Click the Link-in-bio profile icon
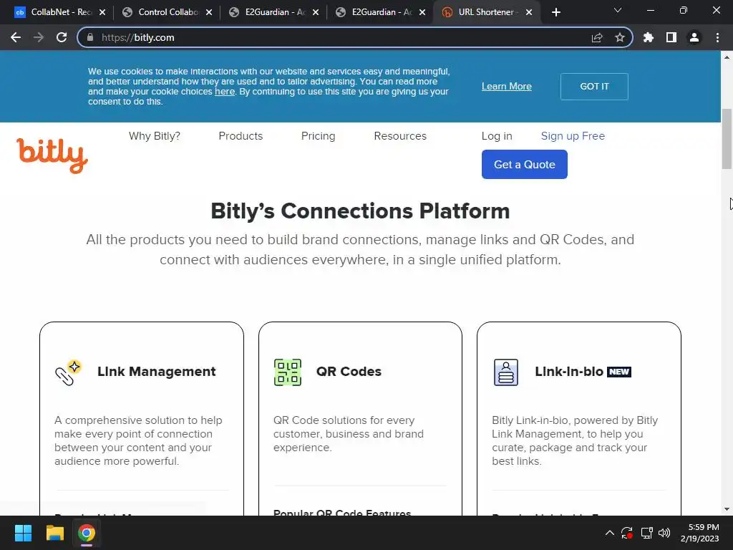This screenshot has height=550, width=733. click(x=506, y=372)
